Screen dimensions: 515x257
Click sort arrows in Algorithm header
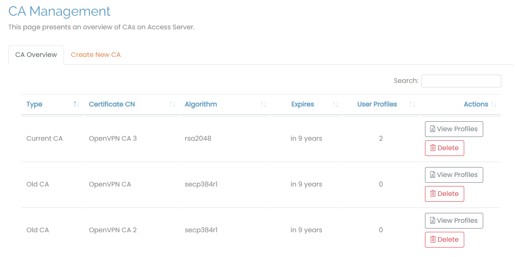263,104
